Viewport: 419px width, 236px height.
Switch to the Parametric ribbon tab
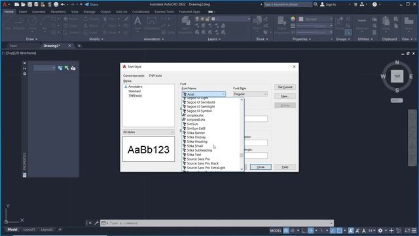(58, 12)
